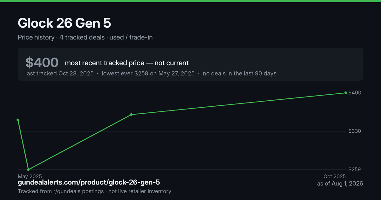381x200 pixels.
Task: Click 'most recent tracked price — not current' text
Action: click(127, 63)
